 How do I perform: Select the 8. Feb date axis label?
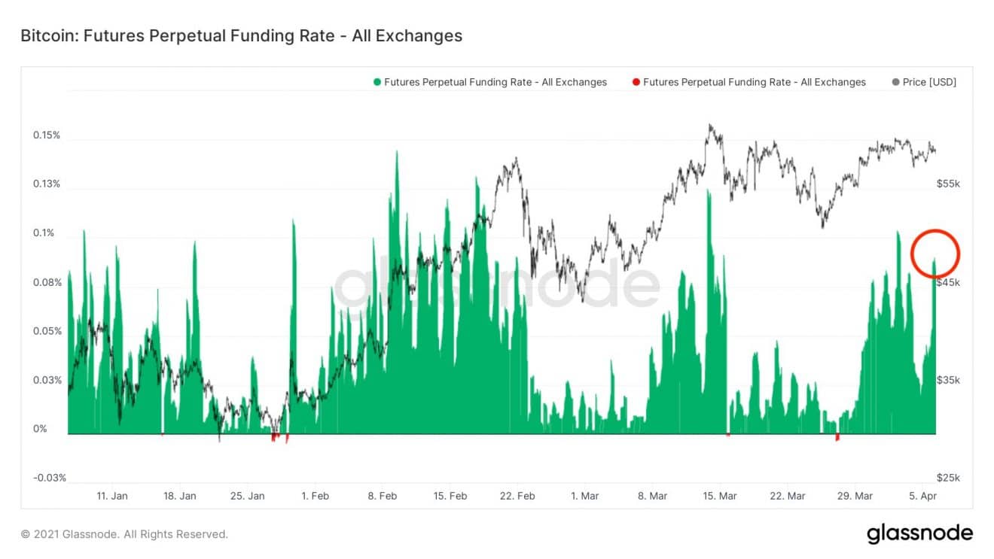382,496
